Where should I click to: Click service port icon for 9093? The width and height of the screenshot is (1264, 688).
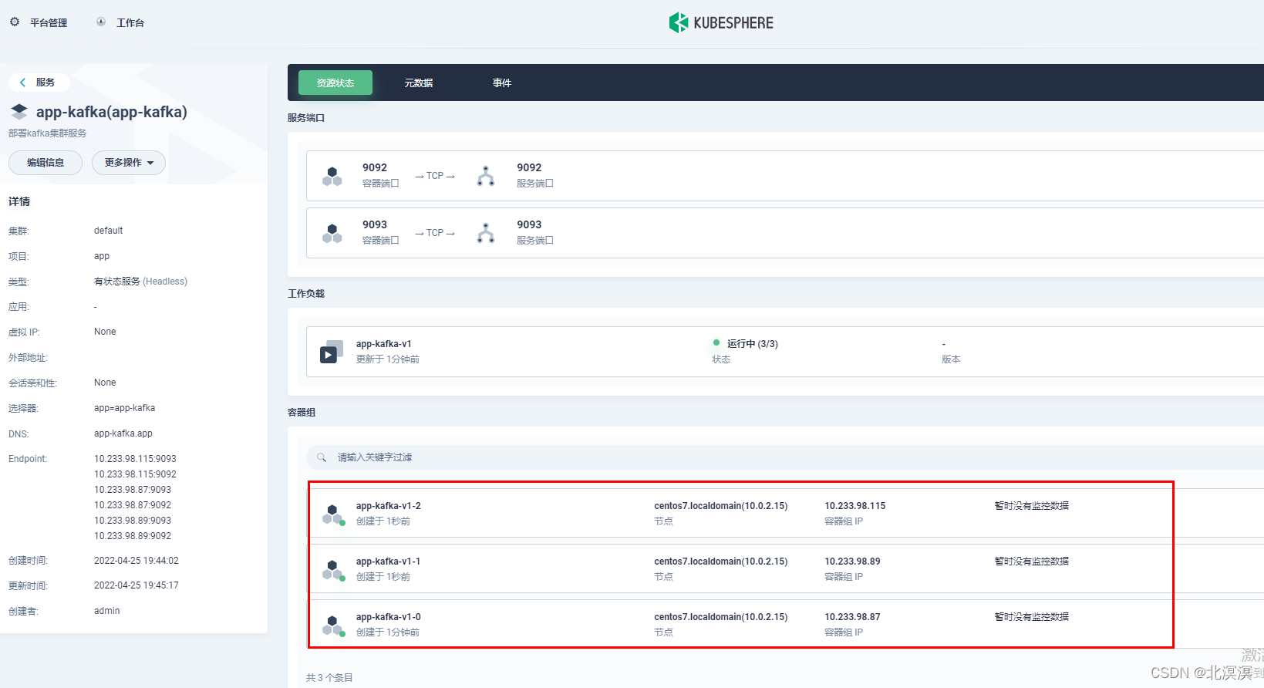tap(486, 233)
